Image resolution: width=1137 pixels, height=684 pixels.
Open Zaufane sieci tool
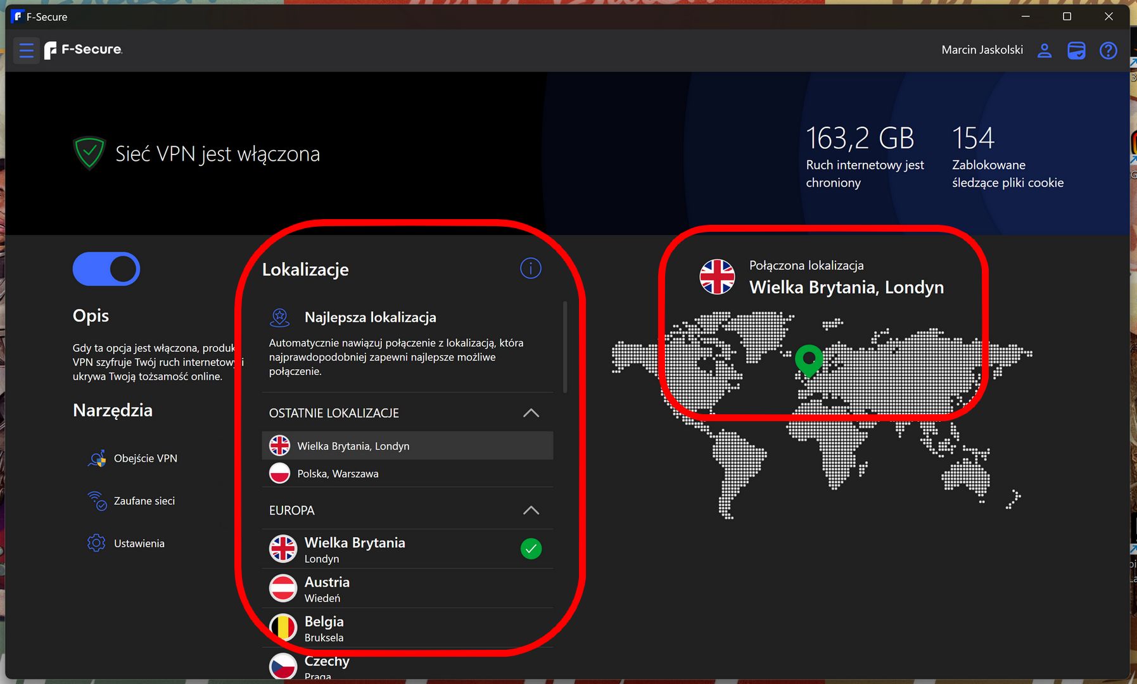point(131,501)
